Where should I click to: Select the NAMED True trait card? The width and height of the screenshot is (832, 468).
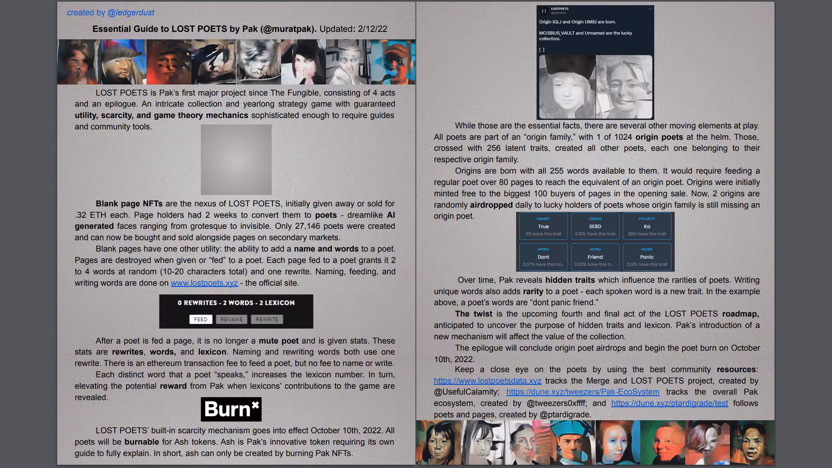(543, 226)
